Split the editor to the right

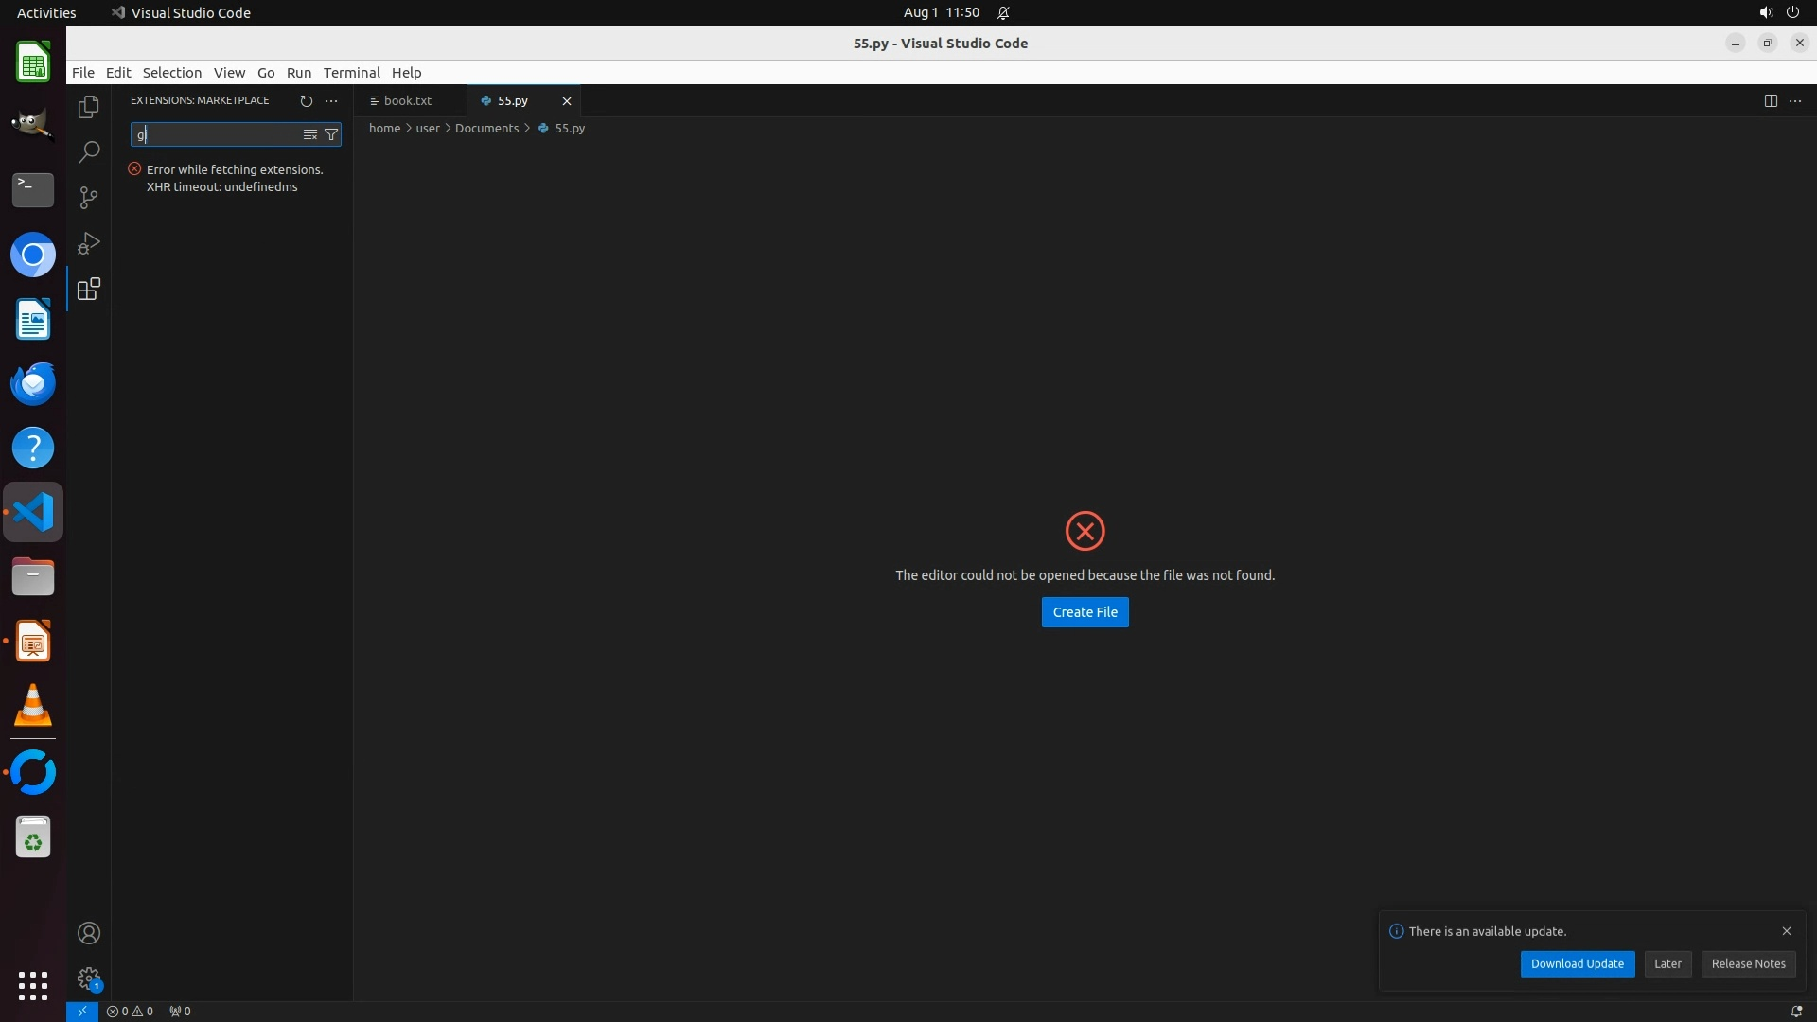[x=1771, y=100]
